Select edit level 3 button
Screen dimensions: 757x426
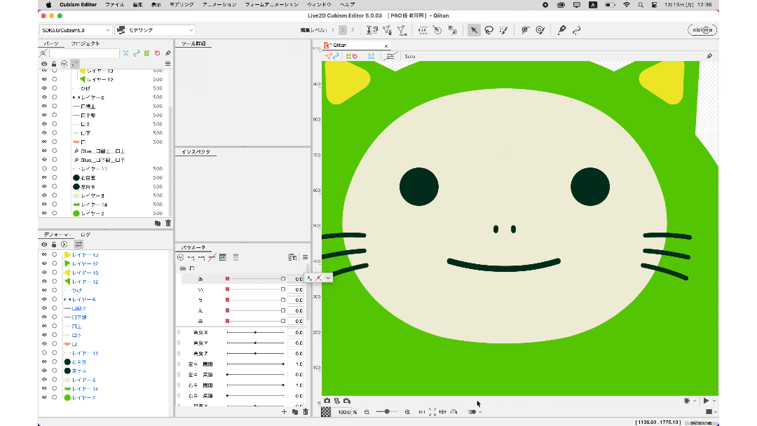click(x=352, y=30)
